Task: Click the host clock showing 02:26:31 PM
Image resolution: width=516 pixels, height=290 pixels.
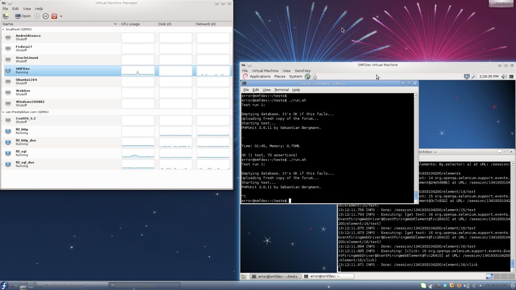Action: point(497,285)
